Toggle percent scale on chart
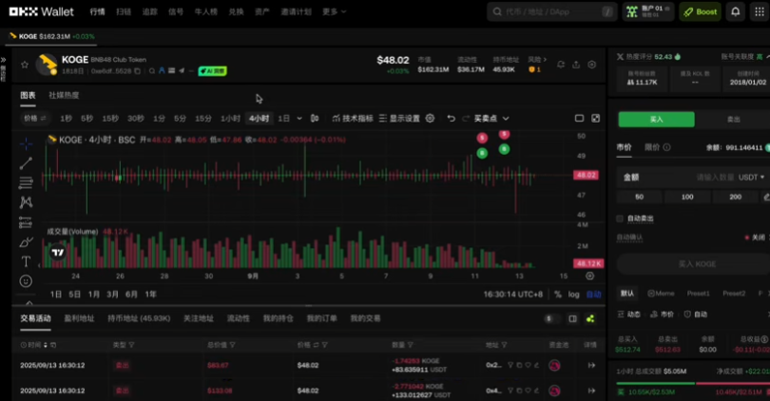This screenshot has width=770, height=401. pyautogui.click(x=558, y=295)
